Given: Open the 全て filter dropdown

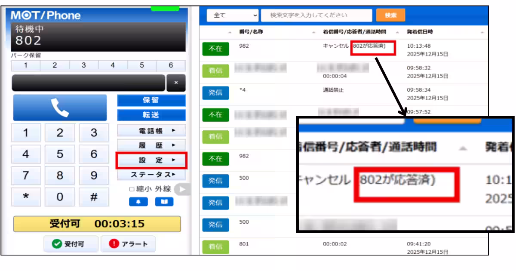Looking at the screenshot, I should [x=232, y=15].
